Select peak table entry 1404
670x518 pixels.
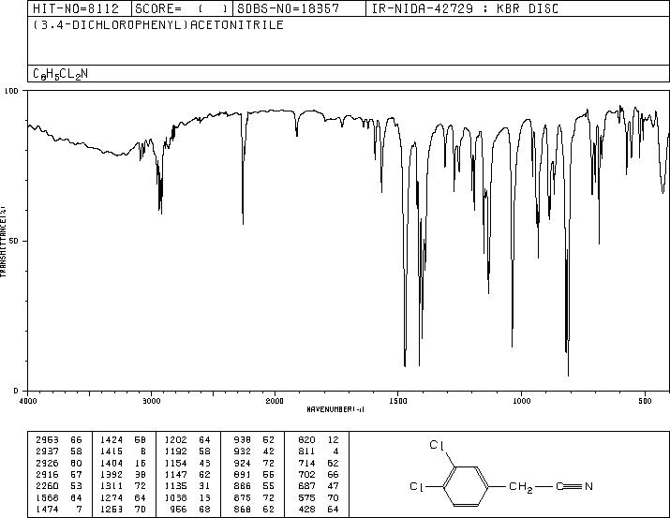123,463
